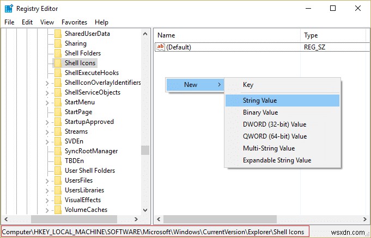
Task: Click the VolumeCaches folder icon
Action: point(58,210)
